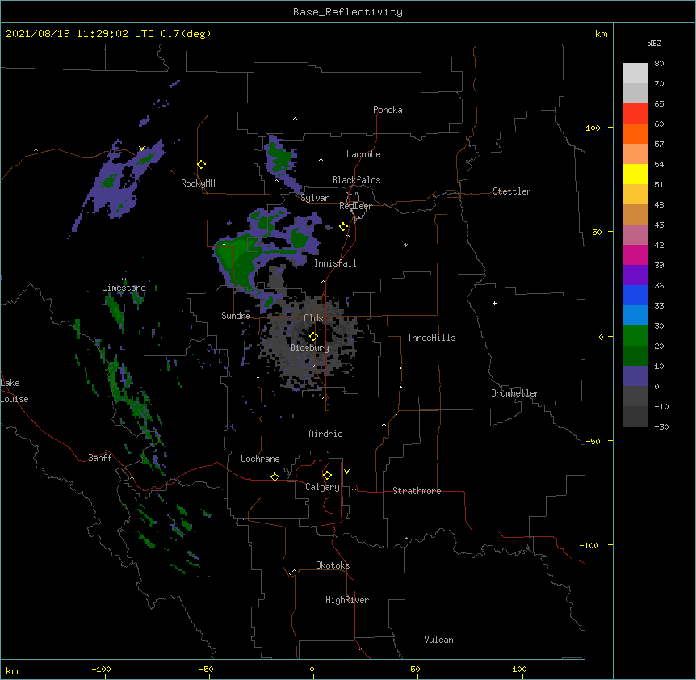The image size is (696, 680).
Task: Click the yellow diamond between Olds and Didsbury
Action: coord(314,336)
